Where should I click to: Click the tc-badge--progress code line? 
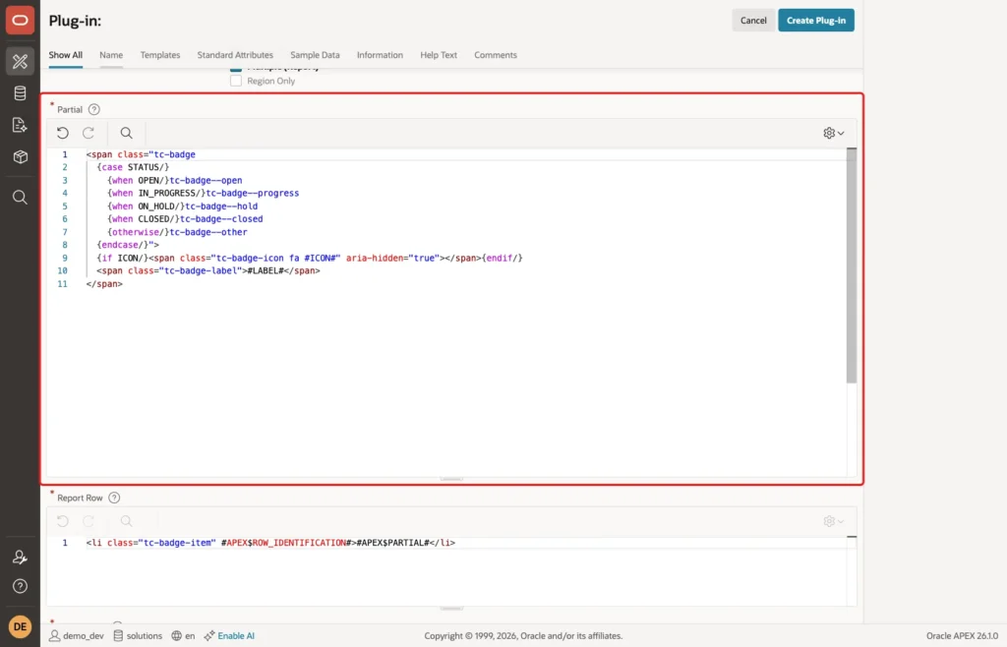pyautogui.click(x=203, y=193)
